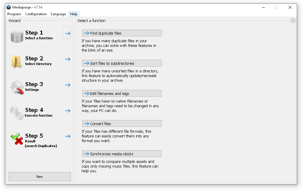Viewport: 305px width, 191px height.
Task: Open the Language menu
Action: point(58,14)
